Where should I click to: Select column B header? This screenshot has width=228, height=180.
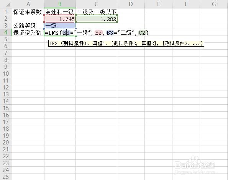(x=60, y=4)
